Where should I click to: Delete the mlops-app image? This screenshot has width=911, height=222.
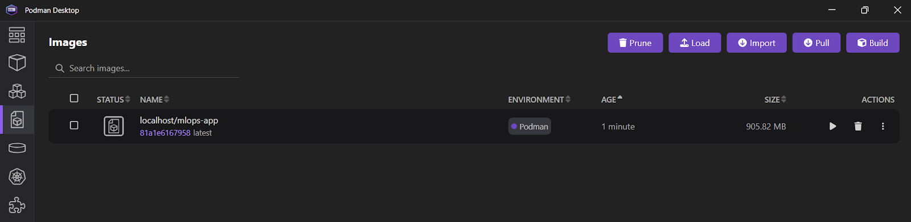858,126
